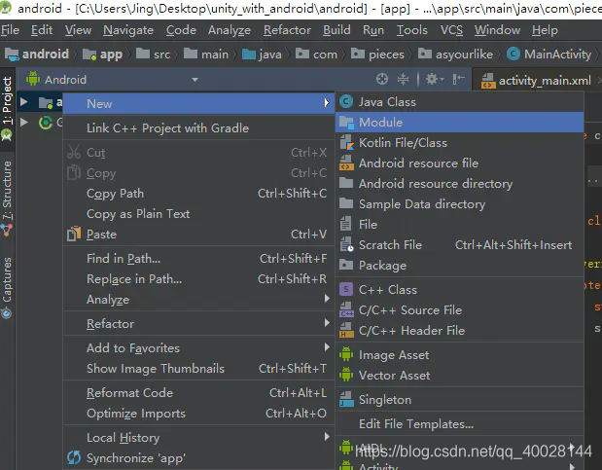This screenshot has height=470, width=602.
Task: Click the java breadcrumb folder
Action: (263, 54)
